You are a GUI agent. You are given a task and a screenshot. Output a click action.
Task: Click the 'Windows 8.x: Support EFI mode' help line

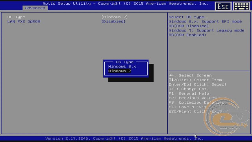[x=205, y=21]
